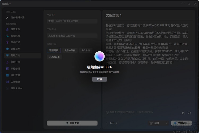The height and width of the screenshot is (133, 199).
Task: Expand the 生成视频 dropdown arrow
Action: [x=188, y=123]
